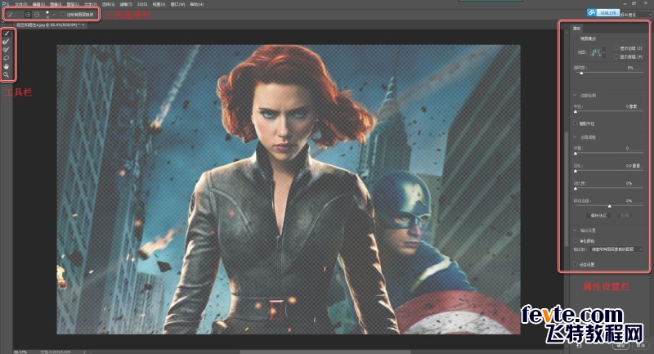Click the reset workspace icon near OK
Screen dimensions: 654x354
pyautogui.click(x=580, y=346)
